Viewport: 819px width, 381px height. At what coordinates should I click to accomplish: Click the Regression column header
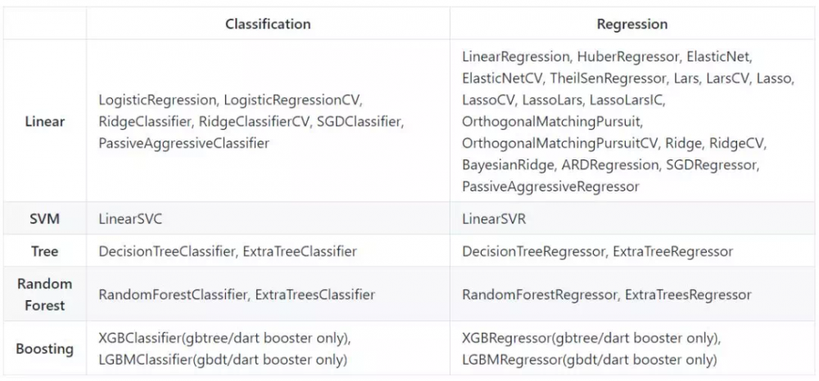click(x=631, y=24)
